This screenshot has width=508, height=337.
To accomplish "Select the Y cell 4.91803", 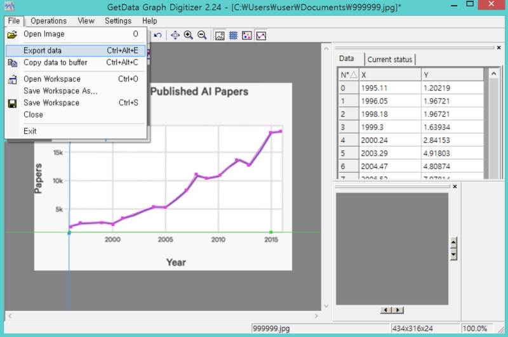I will click(x=452, y=153).
